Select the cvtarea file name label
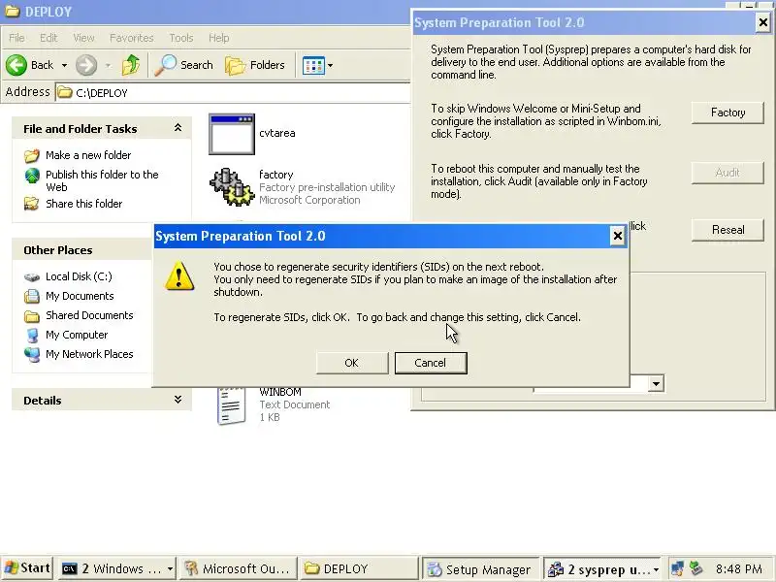776x582 pixels. pos(277,133)
